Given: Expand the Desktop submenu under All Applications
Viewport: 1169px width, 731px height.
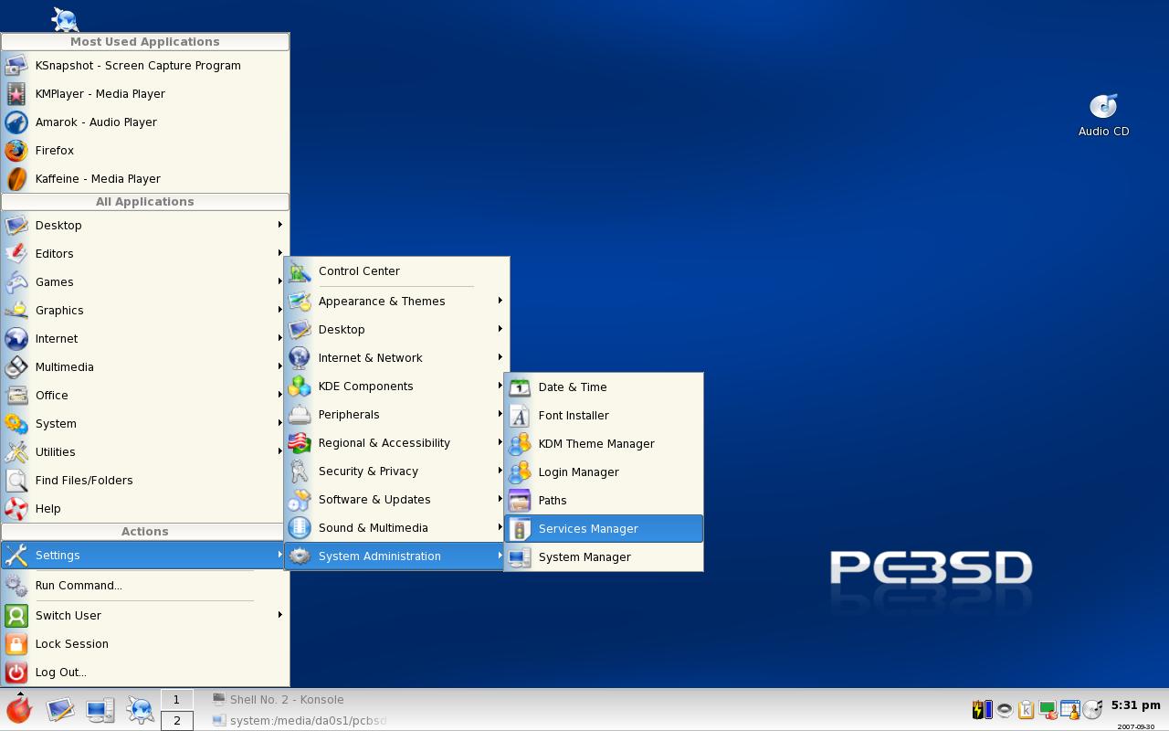Looking at the screenshot, I should 145,225.
